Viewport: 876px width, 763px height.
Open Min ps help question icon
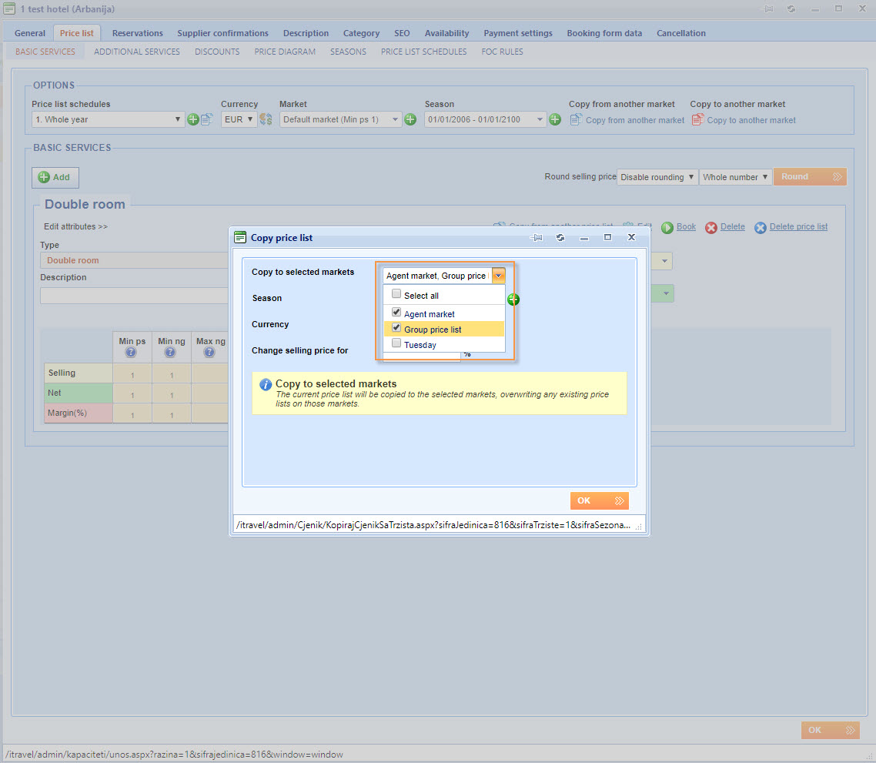coord(131,352)
